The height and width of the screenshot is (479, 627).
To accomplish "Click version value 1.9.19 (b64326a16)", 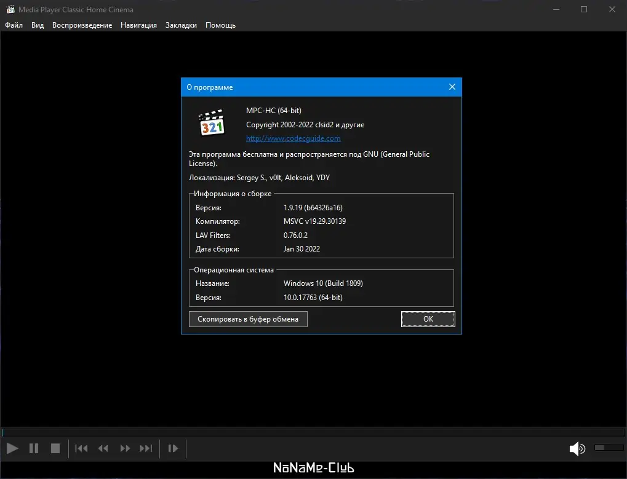I will pos(313,208).
